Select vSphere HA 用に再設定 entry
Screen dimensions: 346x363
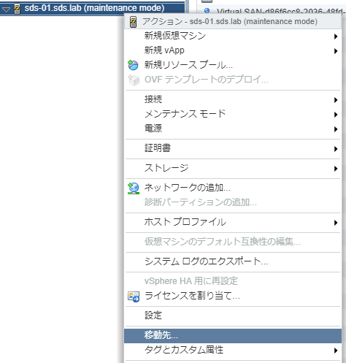(x=233, y=281)
